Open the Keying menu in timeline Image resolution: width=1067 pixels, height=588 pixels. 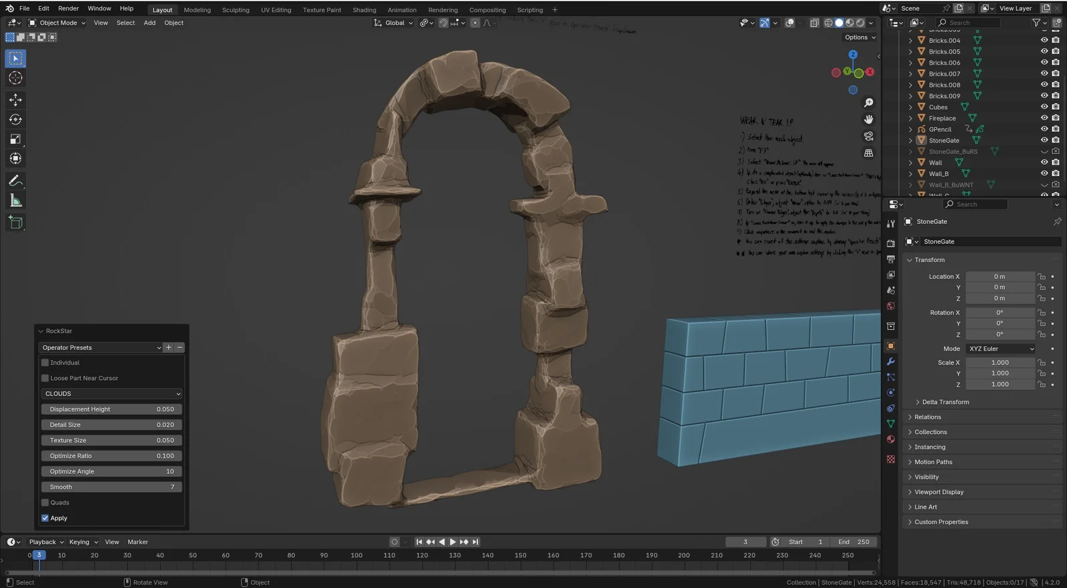83,542
